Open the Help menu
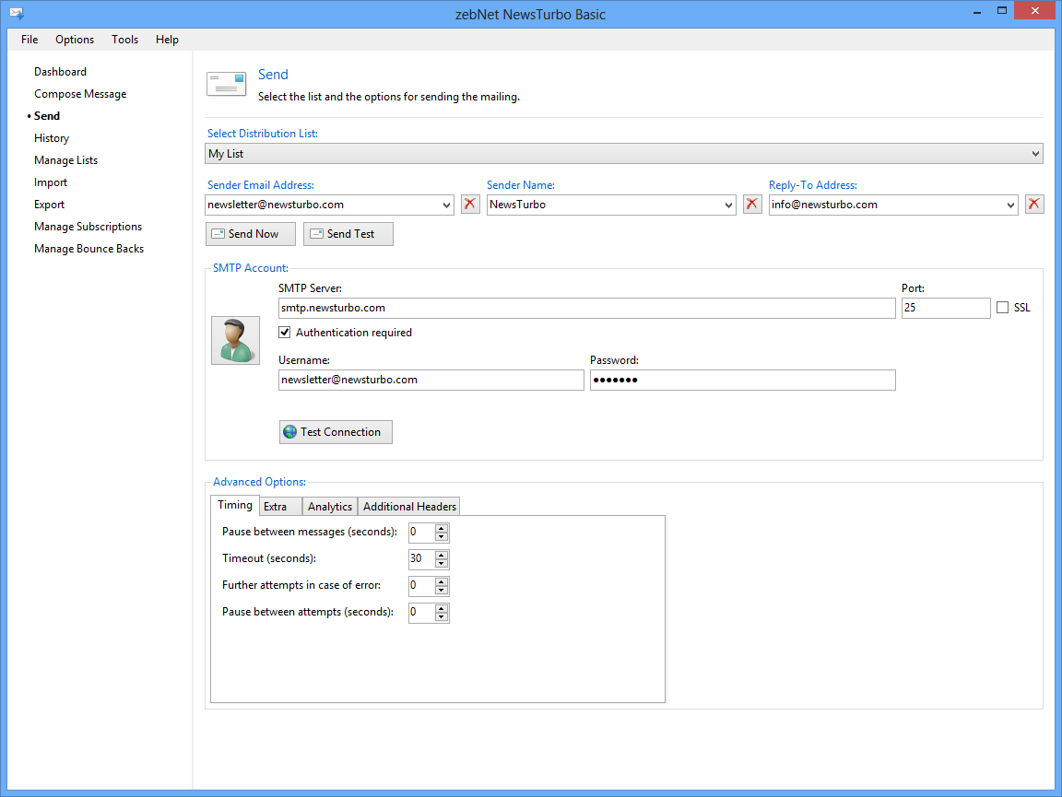Viewport: 1062px width, 797px height. [x=167, y=40]
